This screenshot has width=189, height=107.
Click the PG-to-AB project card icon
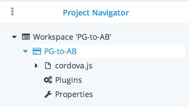pyautogui.click(x=37, y=51)
